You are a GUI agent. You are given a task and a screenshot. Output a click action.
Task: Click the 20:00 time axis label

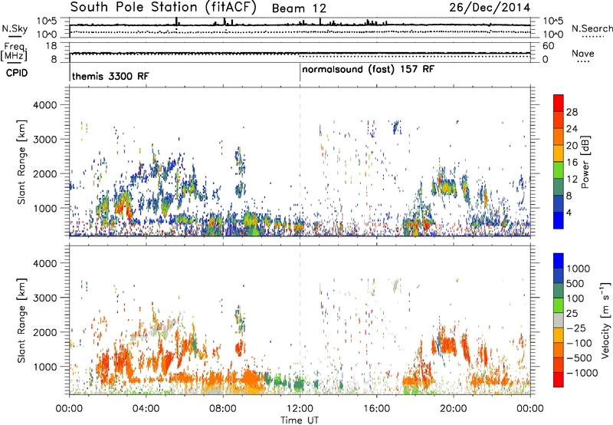click(454, 408)
